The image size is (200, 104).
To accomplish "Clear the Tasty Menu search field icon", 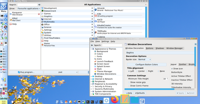I will (x=39, y=5).
